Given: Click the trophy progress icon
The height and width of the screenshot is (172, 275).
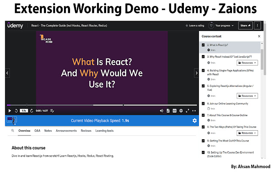Looking at the screenshot, I should (211, 26).
